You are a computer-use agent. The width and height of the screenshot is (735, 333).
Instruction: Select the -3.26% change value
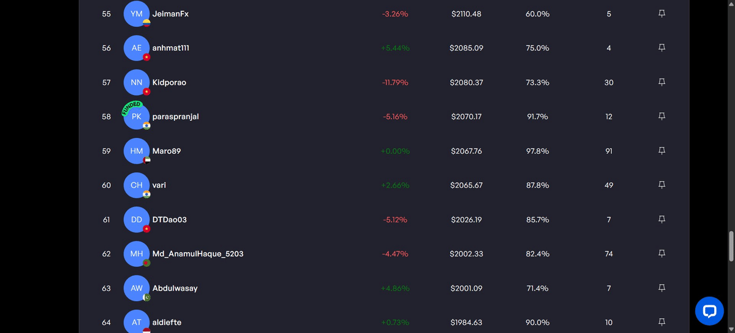coord(395,13)
